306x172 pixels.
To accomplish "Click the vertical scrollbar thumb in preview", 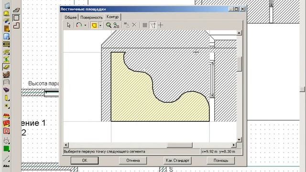I will coord(239,64).
